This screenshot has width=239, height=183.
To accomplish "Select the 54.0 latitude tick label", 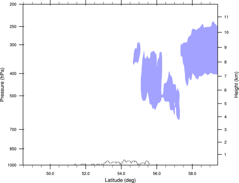I will pyautogui.click(x=121, y=172).
